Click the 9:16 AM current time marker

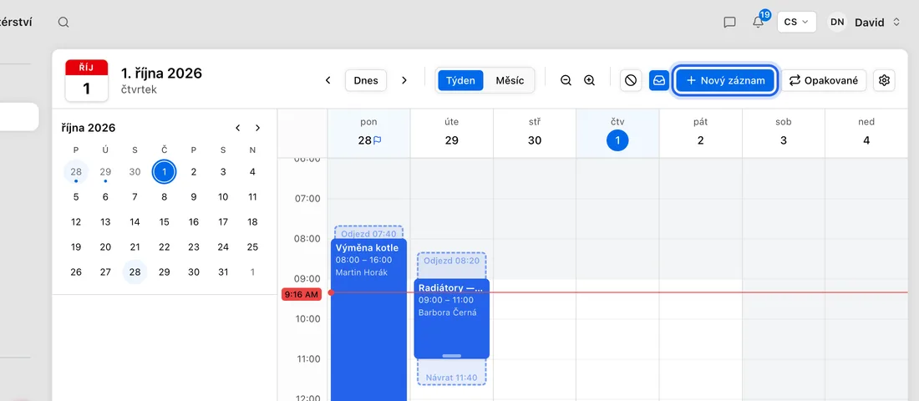click(302, 294)
